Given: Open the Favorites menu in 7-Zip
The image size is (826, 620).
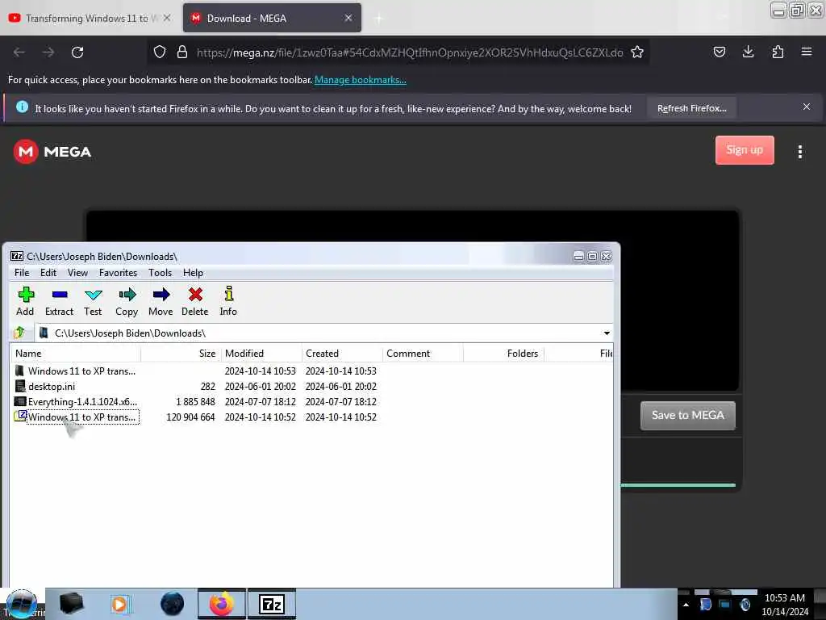Looking at the screenshot, I should [118, 273].
